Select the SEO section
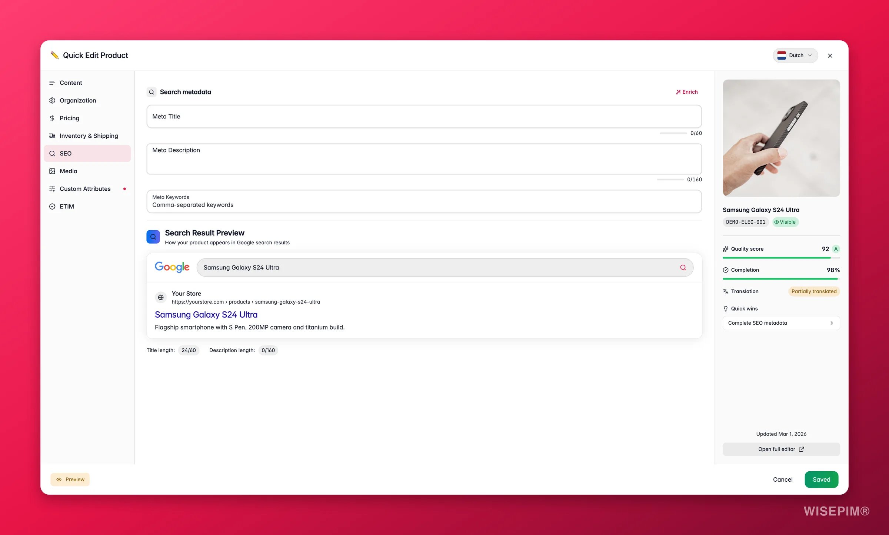 (x=87, y=153)
